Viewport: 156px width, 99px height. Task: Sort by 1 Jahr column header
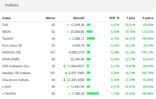pos(131,18)
